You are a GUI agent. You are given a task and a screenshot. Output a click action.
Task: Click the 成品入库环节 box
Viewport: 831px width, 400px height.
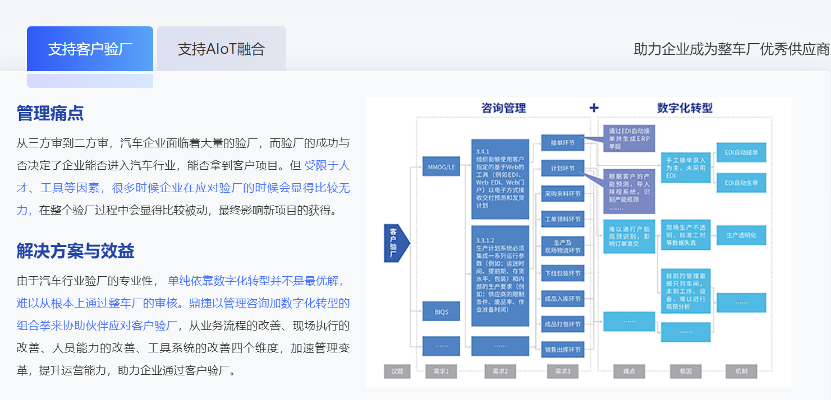point(562,297)
